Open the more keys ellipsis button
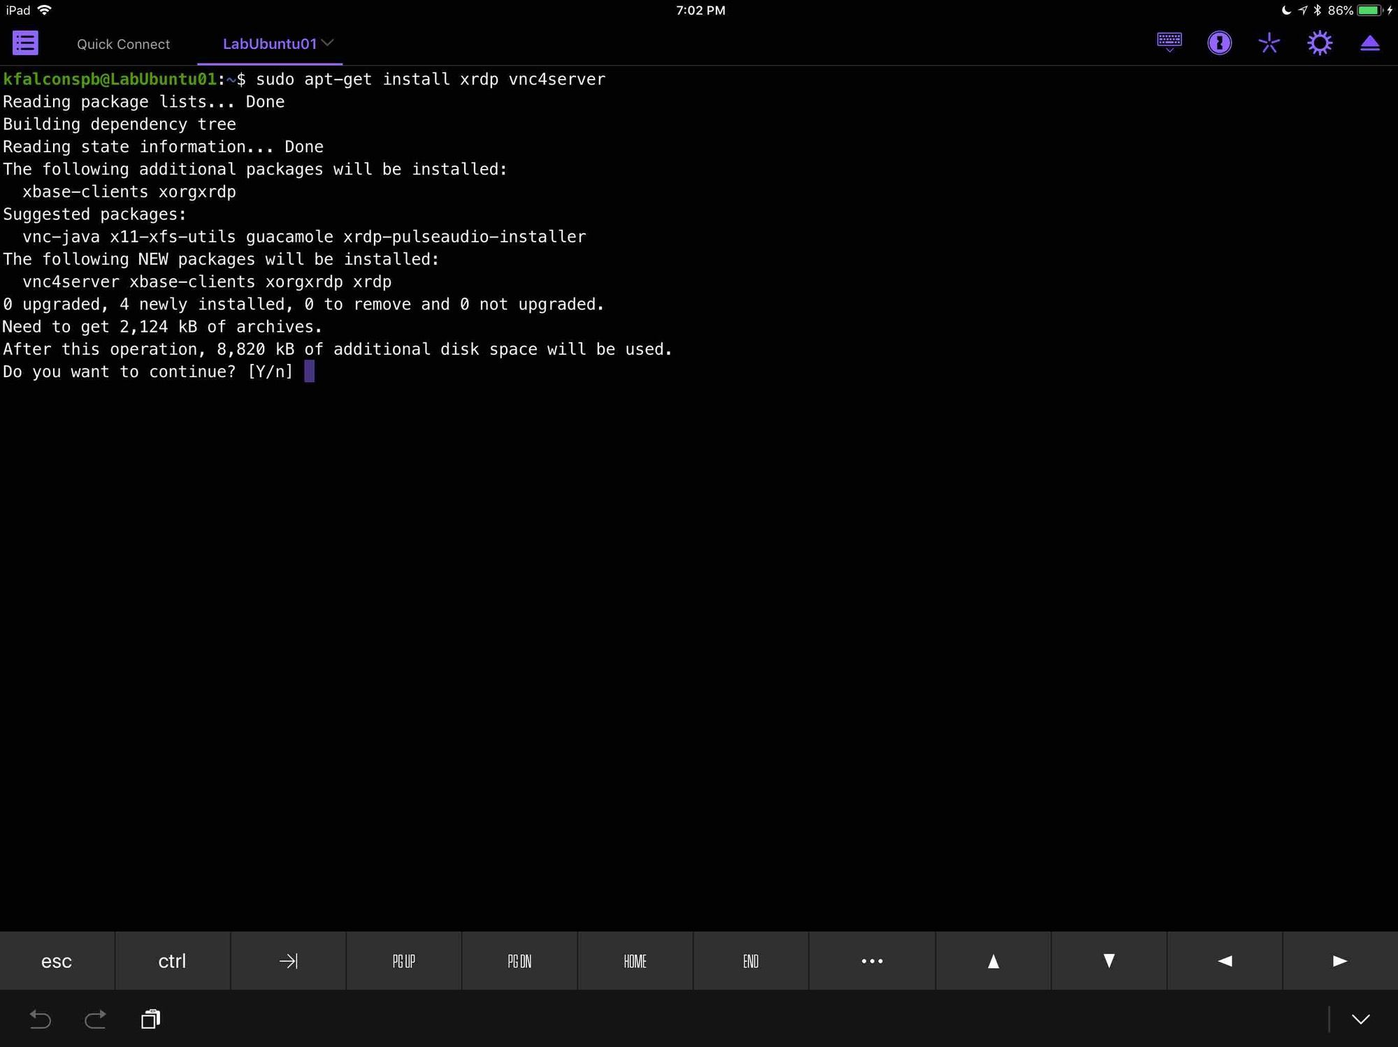This screenshot has width=1398, height=1047. (x=872, y=961)
